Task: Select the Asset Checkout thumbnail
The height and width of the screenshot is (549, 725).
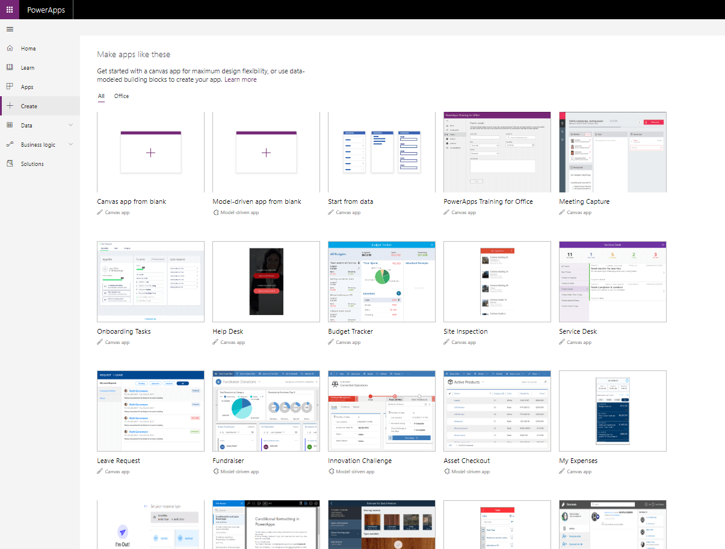Action: [497, 411]
